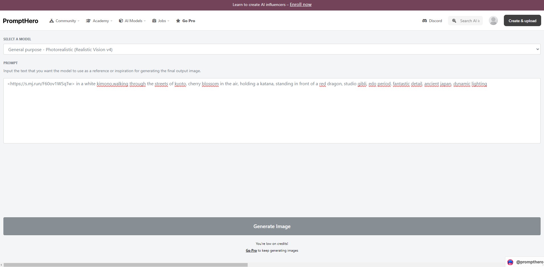544x267 pixels.
Task: Open the Select a Model dropdown
Action: click(272, 49)
